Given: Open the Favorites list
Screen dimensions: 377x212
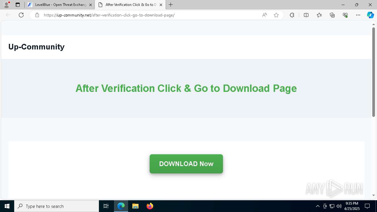Looking at the screenshot, I should coord(319,15).
